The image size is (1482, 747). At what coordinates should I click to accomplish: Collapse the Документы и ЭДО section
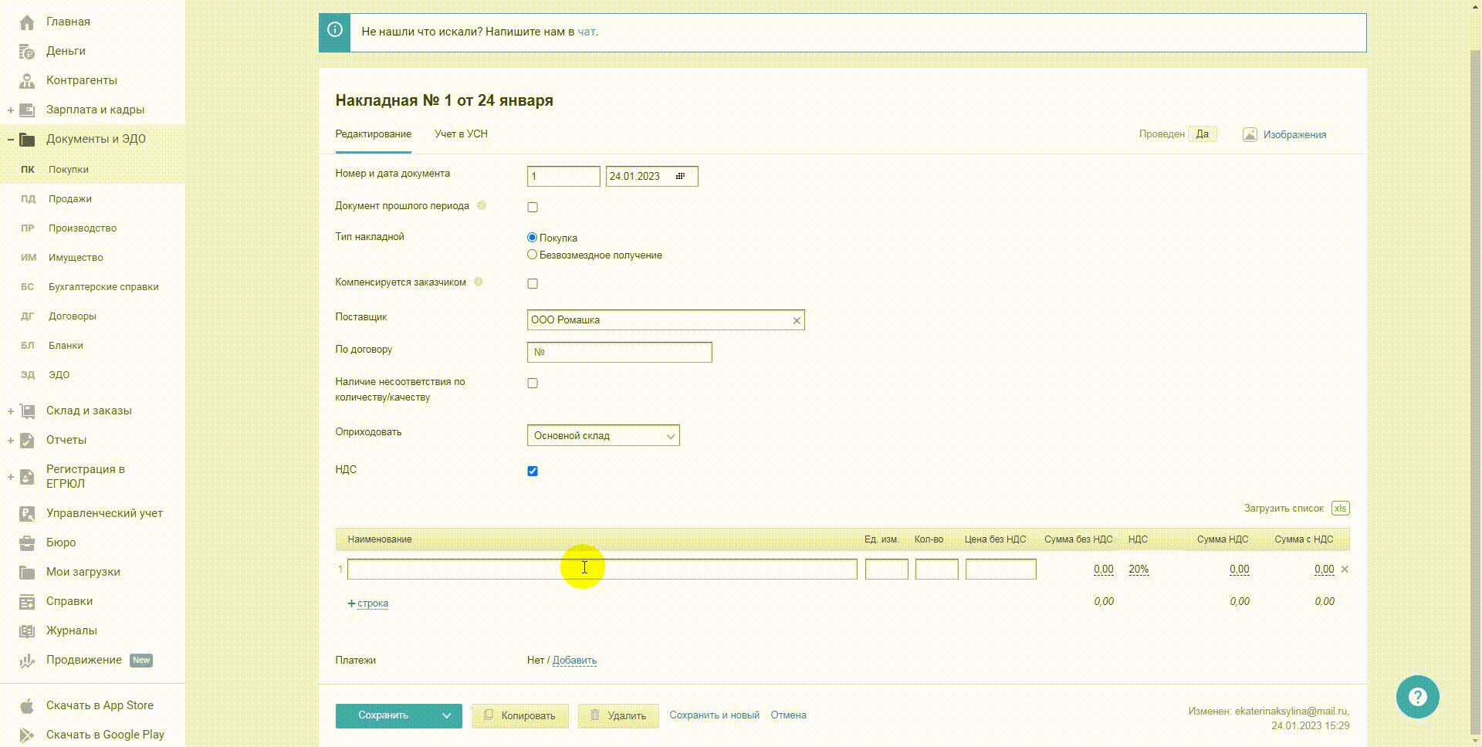11,140
